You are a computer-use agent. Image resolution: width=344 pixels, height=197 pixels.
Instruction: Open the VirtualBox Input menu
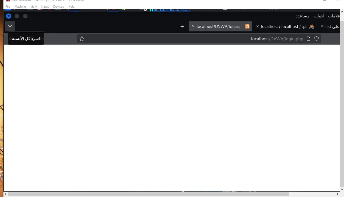point(45,7)
